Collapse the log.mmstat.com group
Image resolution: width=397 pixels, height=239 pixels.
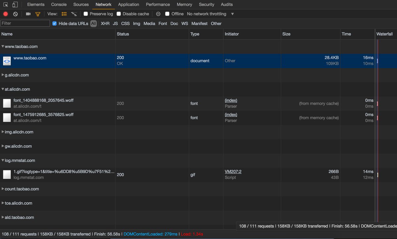click(3, 161)
